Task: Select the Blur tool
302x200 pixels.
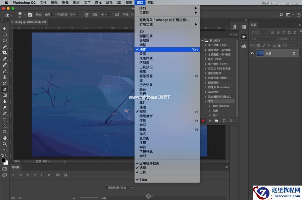Action: 5,101
